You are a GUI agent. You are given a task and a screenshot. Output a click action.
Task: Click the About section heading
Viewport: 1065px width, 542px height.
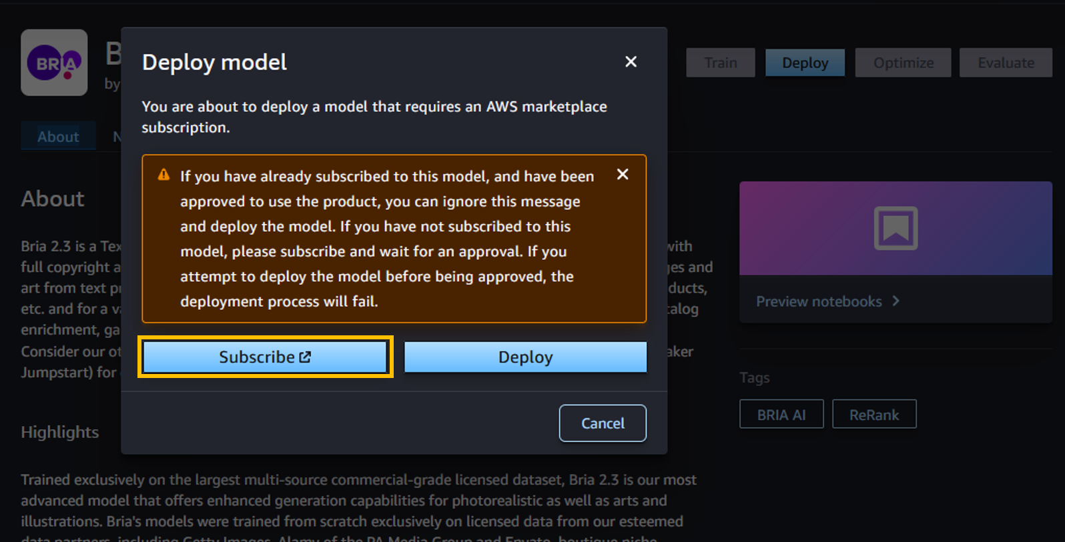click(x=53, y=199)
